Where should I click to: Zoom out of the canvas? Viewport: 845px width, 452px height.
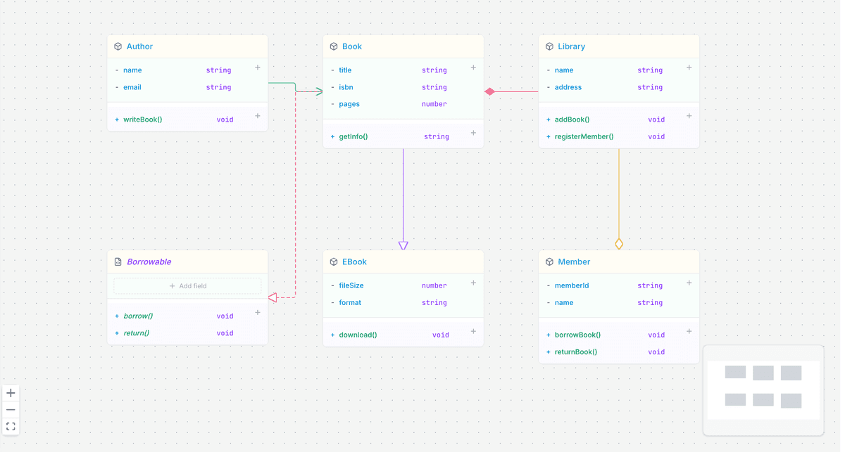coord(11,410)
